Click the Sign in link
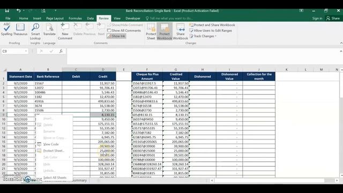This screenshot has width=343, height=193. click(317, 18)
